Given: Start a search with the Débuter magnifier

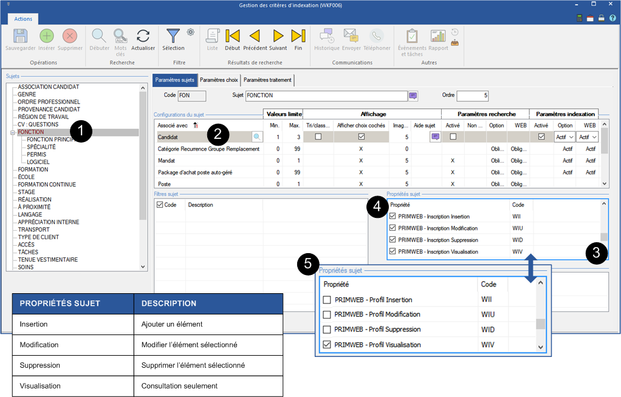Looking at the screenshot, I should pos(99,36).
